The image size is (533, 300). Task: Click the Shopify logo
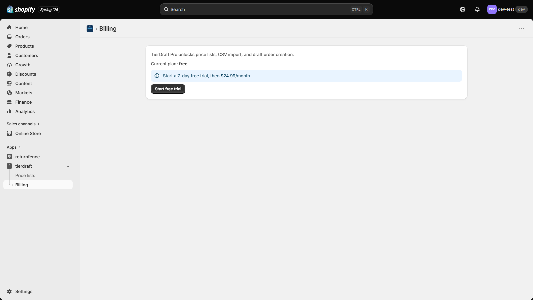coord(21,9)
